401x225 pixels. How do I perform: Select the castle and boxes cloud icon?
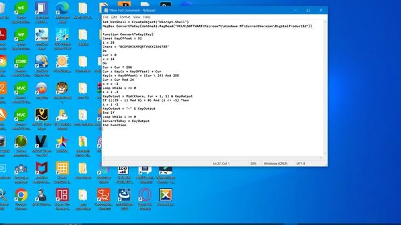62,115
